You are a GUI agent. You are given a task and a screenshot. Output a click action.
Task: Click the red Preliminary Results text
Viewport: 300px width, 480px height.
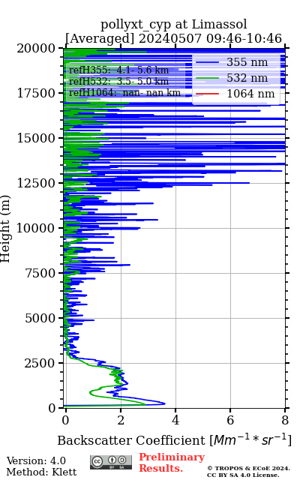(172, 463)
